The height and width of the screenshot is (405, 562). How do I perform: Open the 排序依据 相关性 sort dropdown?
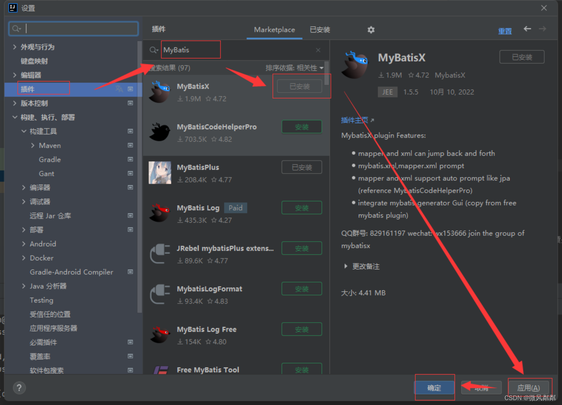294,68
